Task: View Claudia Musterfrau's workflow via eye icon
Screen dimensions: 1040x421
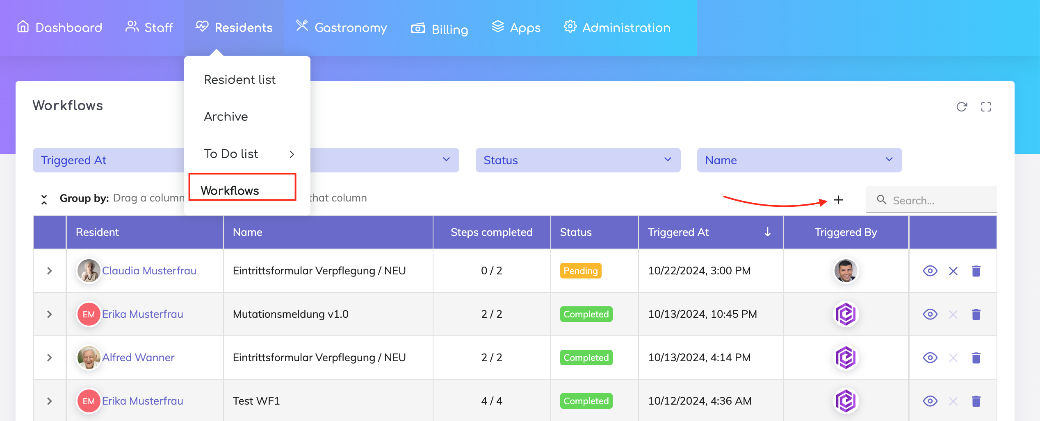Action: tap(930, 271)
